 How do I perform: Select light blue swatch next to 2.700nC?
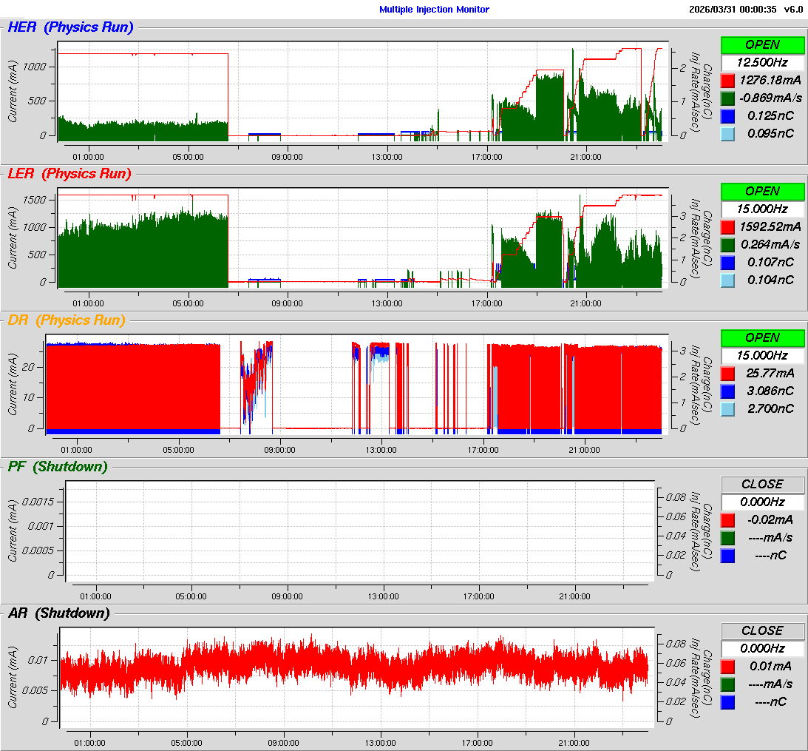click(x=728, y=408)
